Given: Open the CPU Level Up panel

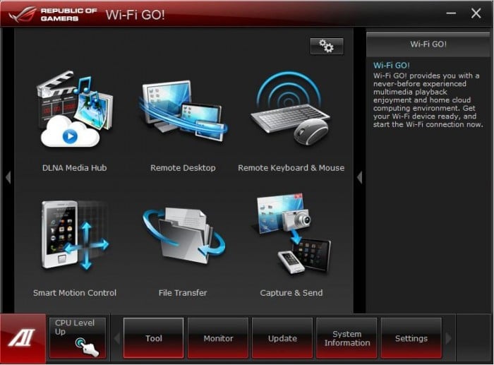Looking at the screenshot, I should pyautogui.click(x=78, y=337).
